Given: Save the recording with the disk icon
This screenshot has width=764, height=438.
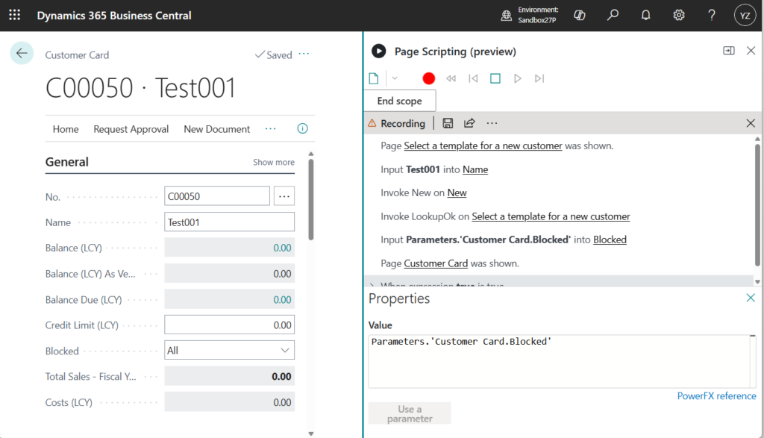Looking at the screenshot, I should coord(448,123).
